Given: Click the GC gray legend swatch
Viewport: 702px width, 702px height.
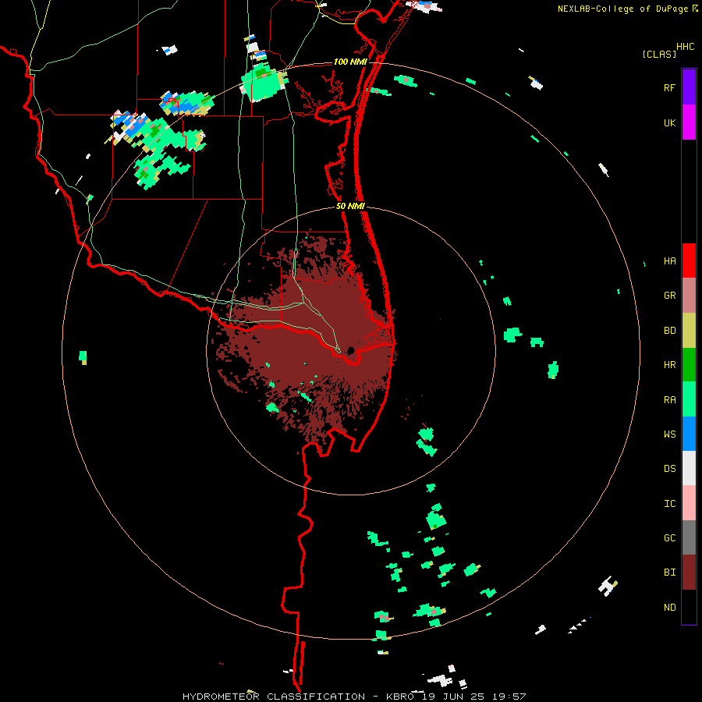Looking at the screenshot, I should tap(689, 537).
